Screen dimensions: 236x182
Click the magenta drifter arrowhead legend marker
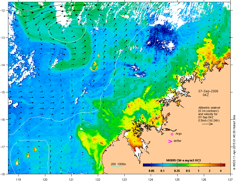(170, 141)
